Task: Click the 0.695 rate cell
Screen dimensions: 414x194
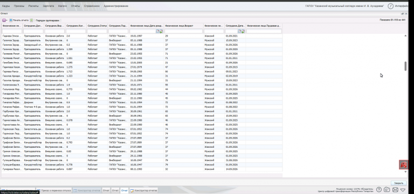Action: [x=76, y=62]
